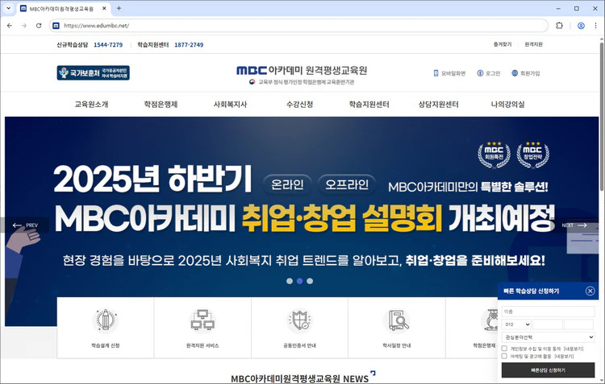Click the browser back arrow
605x384 pixels.
click(x=10, y=26)
